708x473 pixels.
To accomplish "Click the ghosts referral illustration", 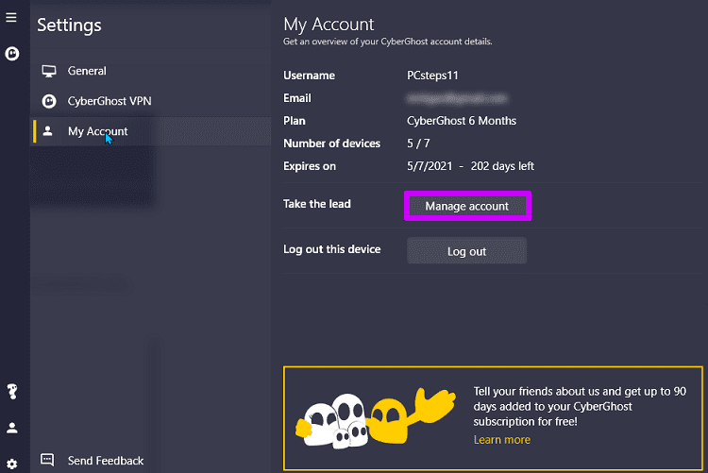I will click(375, 418).
